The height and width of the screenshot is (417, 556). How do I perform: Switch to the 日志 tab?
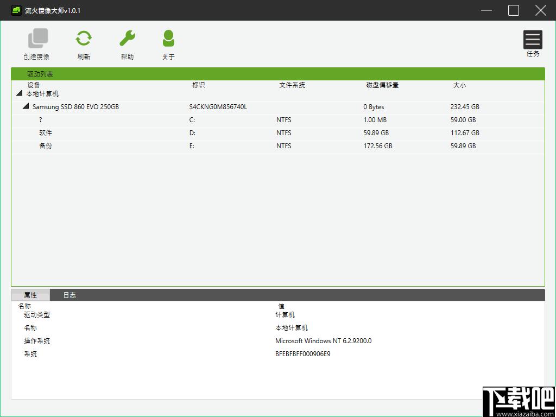pos(69,295)
